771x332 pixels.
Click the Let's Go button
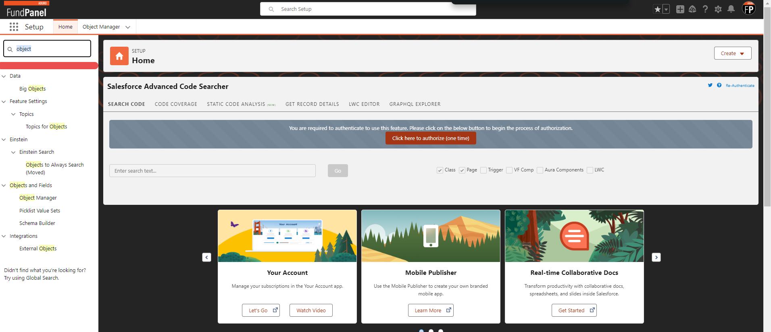pyautogui.click(x=261, y=310)
